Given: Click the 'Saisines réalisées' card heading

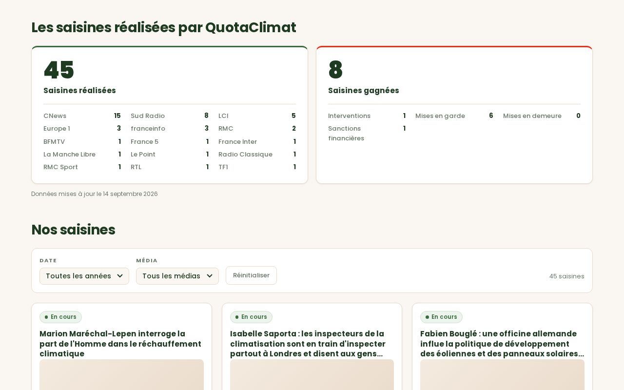Looking at the screenshot, I should click(x=79, y=91).
